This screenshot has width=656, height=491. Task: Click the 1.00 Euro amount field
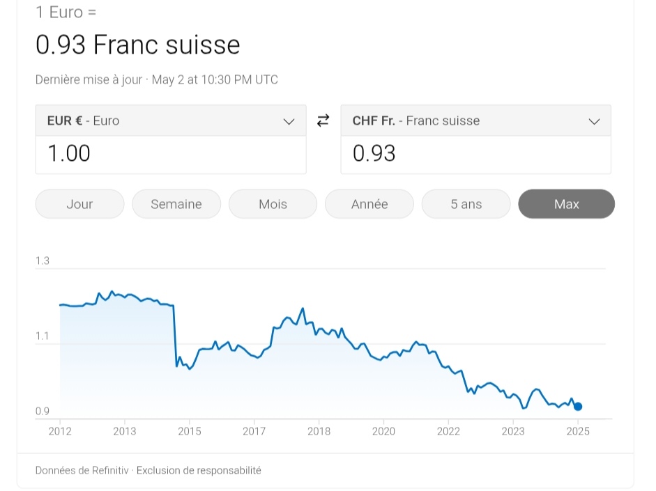click(x=171, y=154)
